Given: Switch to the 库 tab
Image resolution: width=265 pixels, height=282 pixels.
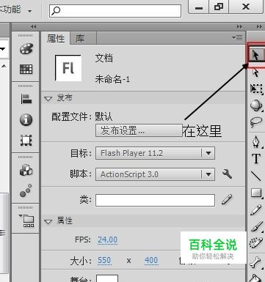Looking at the screenshot, I should point(80,38).
